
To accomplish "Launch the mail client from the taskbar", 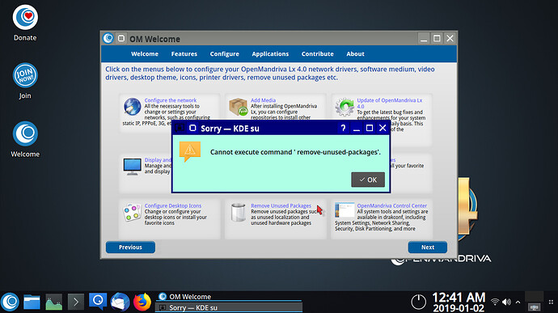I will pos(120,302).
